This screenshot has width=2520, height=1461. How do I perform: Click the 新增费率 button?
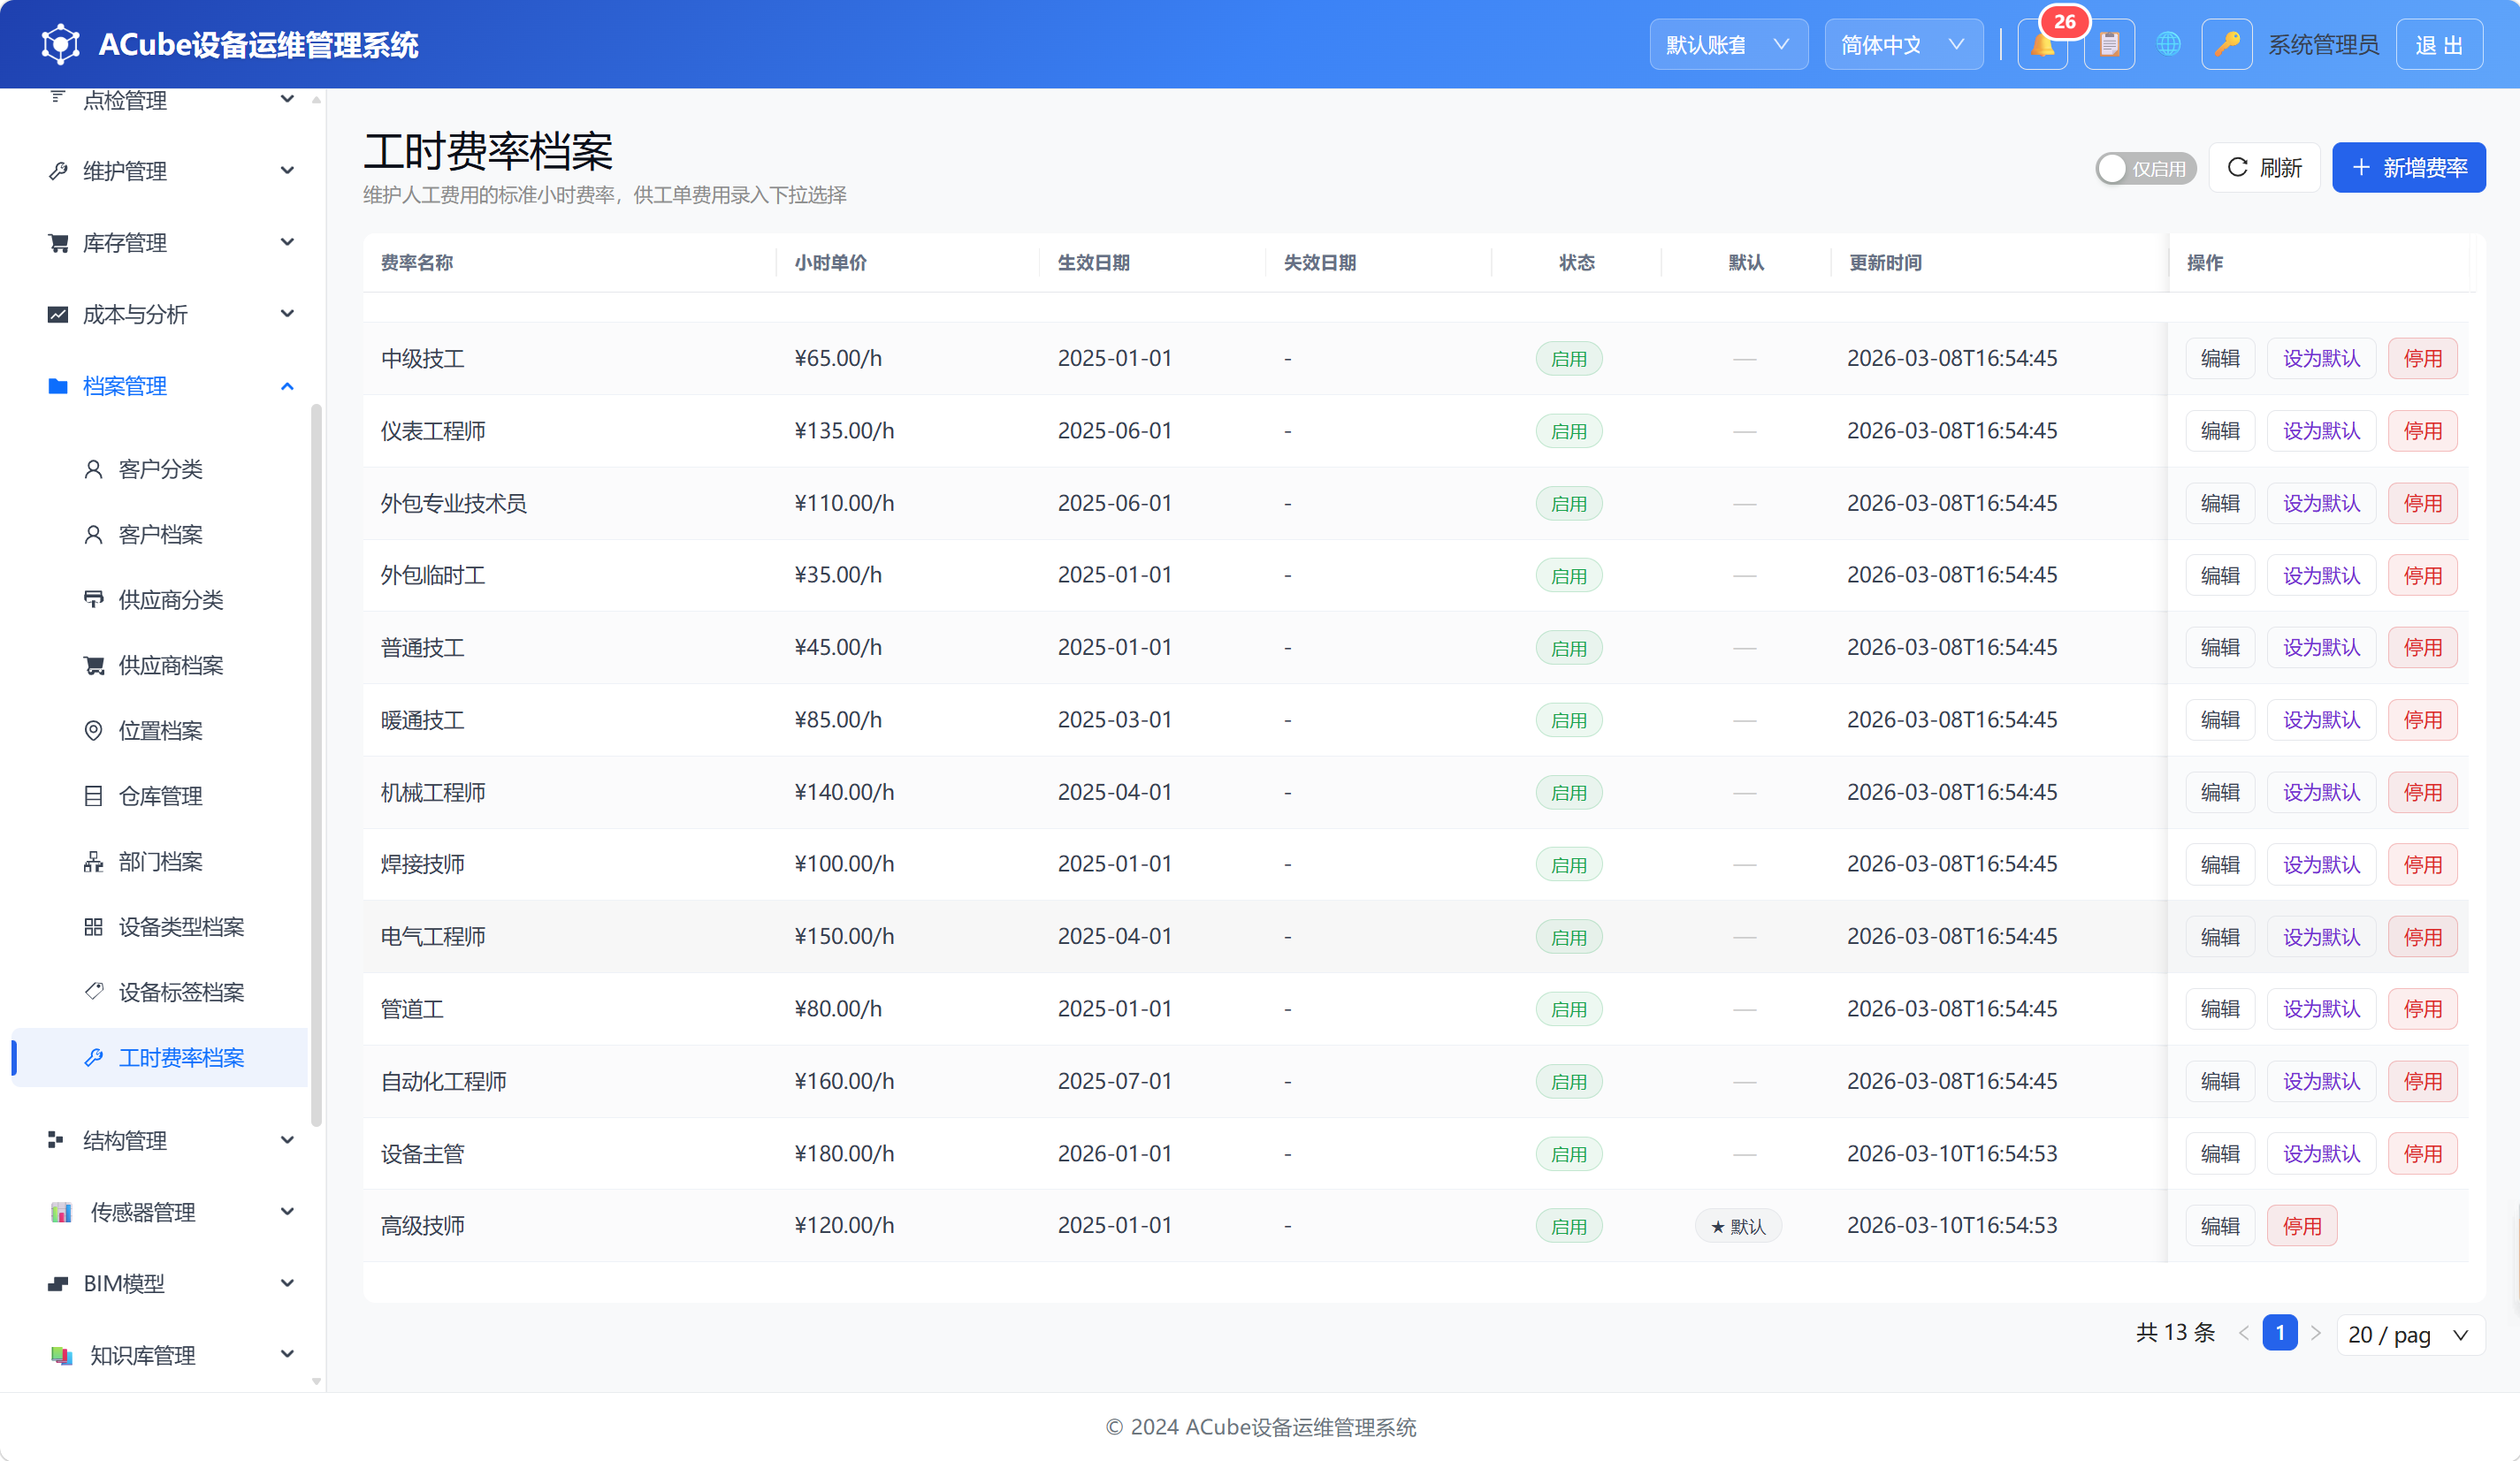point(2408,168)
